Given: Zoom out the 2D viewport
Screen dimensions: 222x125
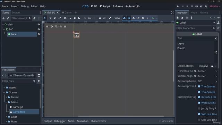Looking at the screenshot, I should click(52, 26).
